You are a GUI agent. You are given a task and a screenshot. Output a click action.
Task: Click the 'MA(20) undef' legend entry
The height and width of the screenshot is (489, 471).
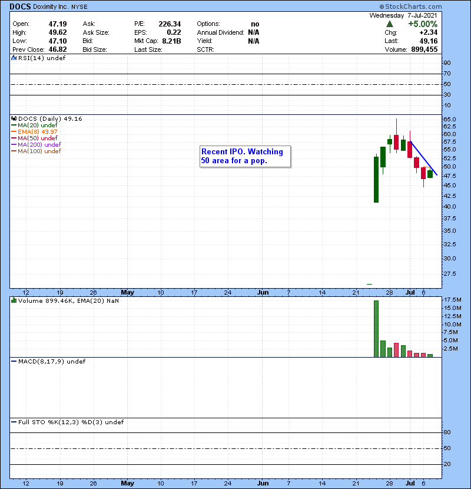click(34, 125)
